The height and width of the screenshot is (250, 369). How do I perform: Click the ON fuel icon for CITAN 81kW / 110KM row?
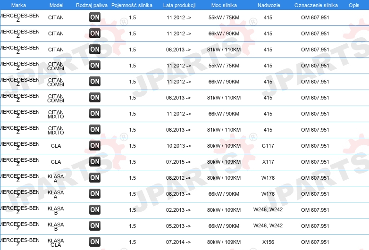tap(95, 50)
